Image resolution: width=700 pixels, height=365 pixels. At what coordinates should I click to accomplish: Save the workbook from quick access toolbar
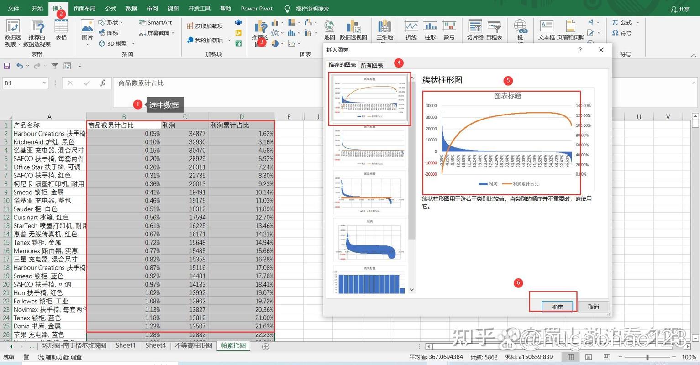[7, 66]
